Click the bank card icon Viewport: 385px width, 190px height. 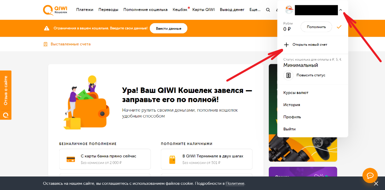pos(71,159)
